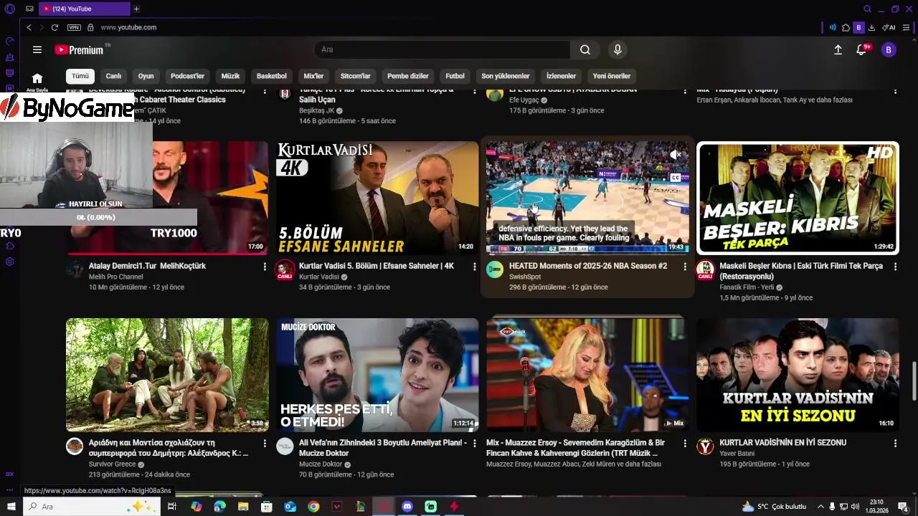Select the Basketbol filter chip
The image size is (918, 516).
(272, 76)
